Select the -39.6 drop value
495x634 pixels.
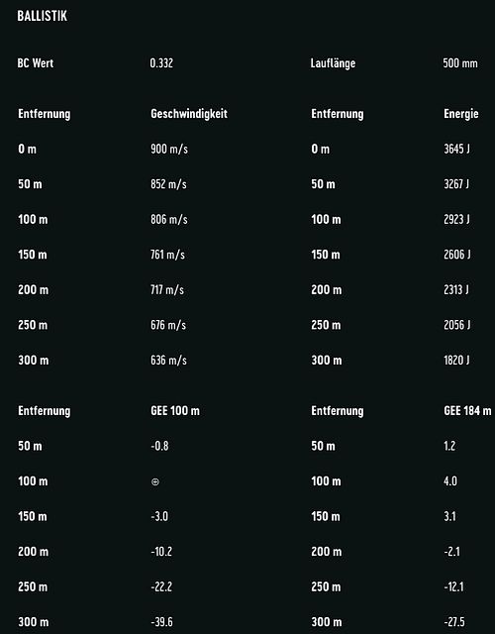point(161,622)
